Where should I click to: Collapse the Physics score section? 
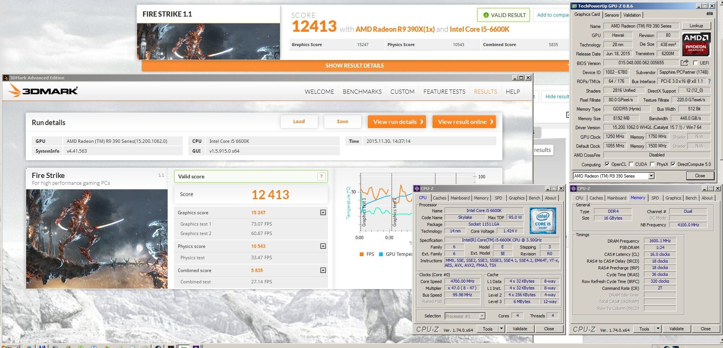(x=323, y=246)
